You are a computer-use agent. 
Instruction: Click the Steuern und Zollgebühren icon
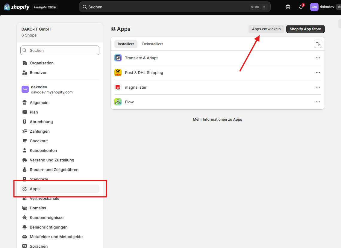[25, 170]
